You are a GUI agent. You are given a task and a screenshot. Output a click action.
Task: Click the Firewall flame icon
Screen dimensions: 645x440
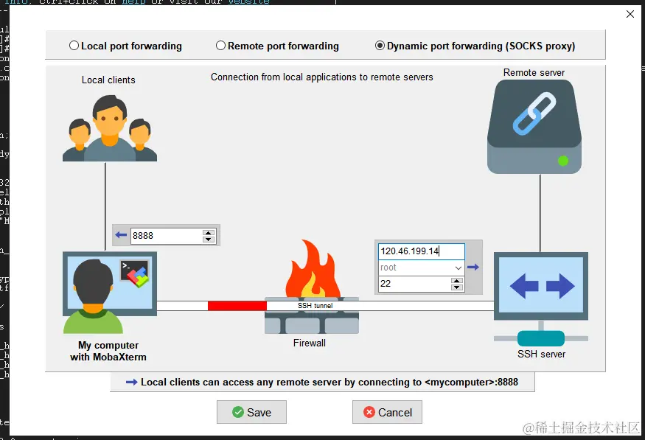[x=313, y=268]
